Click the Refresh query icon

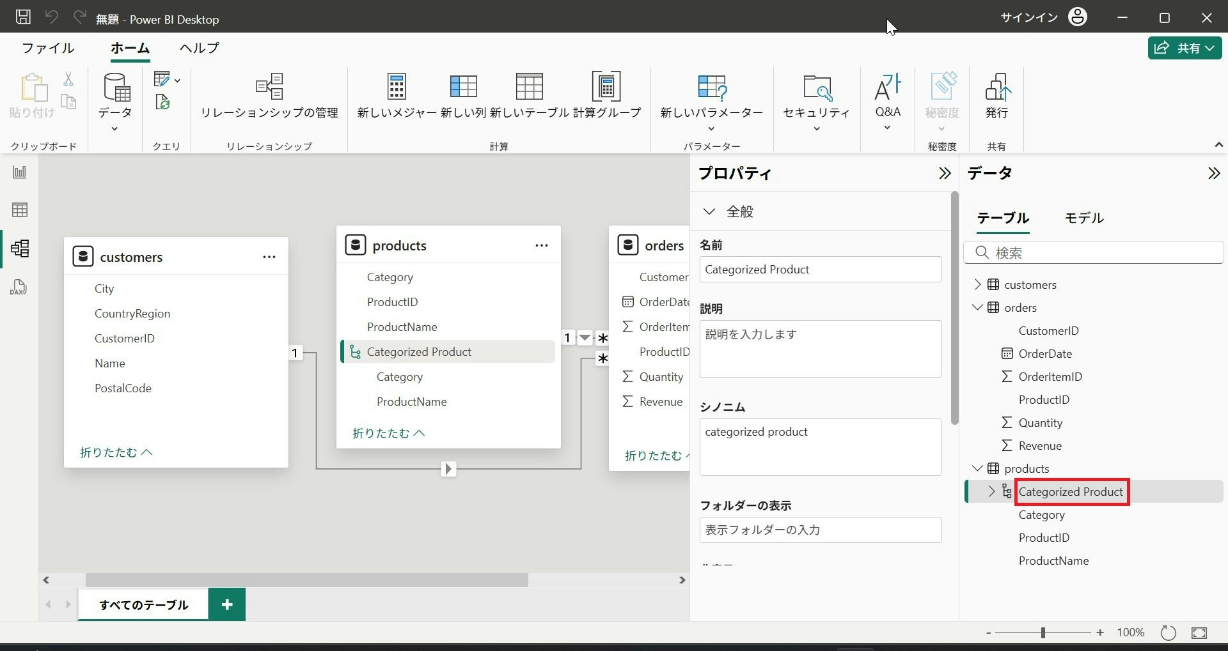[162, 102]
